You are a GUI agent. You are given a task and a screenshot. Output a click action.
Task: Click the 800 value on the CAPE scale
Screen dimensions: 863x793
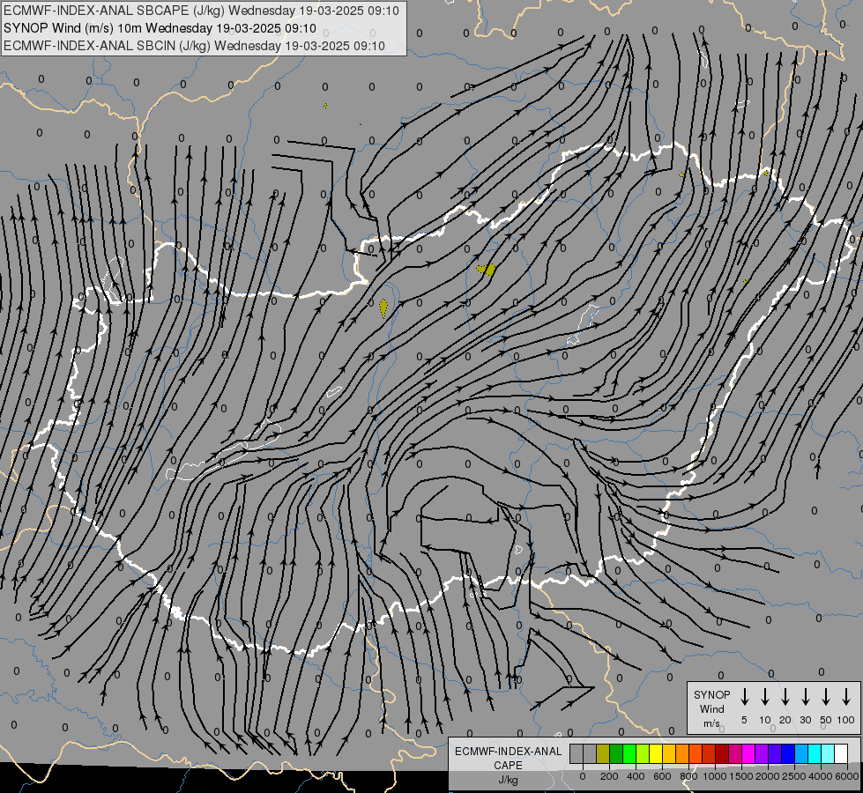[688, 776]
